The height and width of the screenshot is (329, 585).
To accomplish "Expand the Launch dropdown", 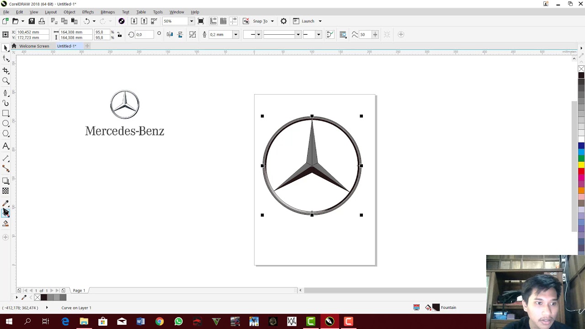I will point(320,21).
